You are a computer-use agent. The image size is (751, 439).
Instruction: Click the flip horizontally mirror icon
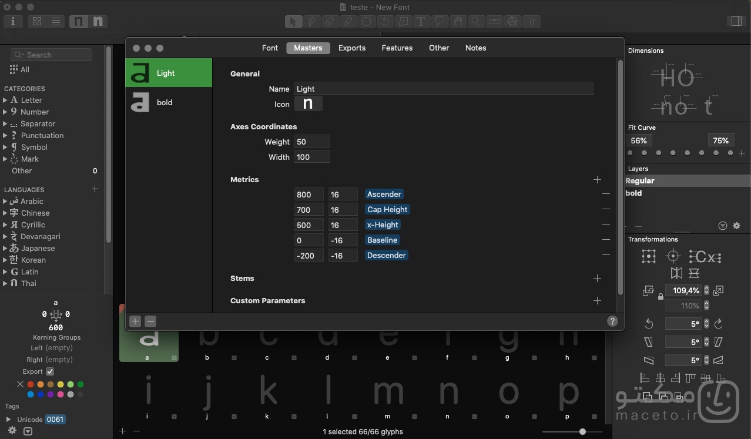(x=677, y=273)
